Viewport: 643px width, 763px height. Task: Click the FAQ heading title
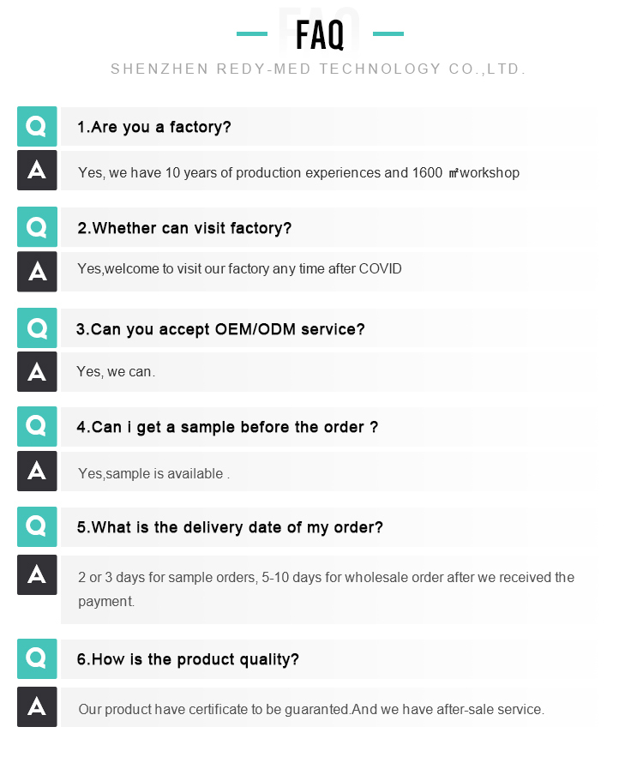(320, 34)
